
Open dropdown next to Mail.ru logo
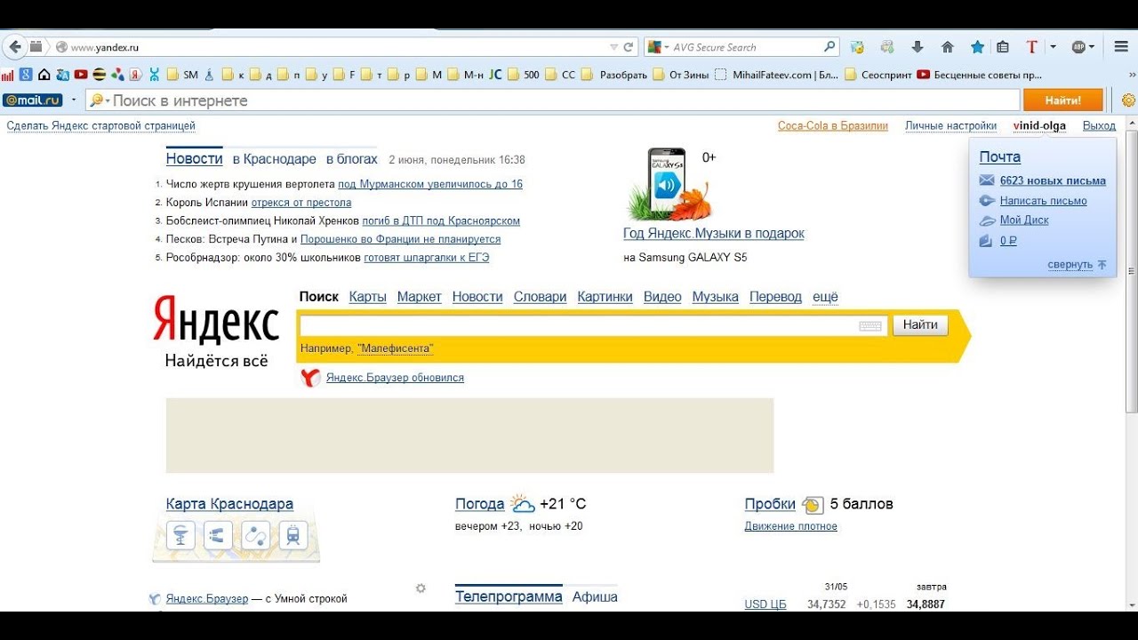click(74, 100)
